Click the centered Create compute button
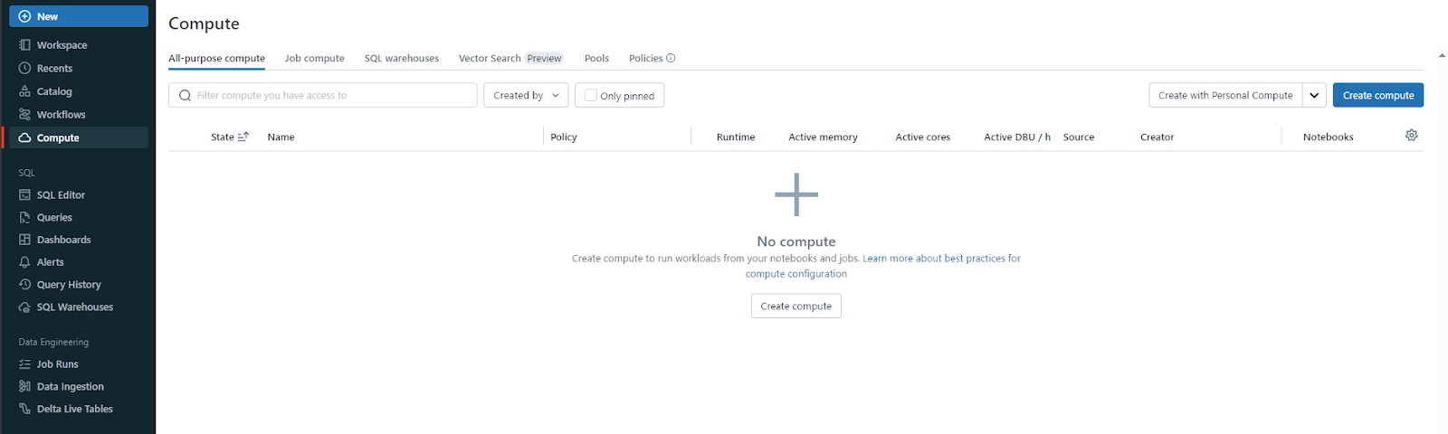The width and height of the screenshot is (1448, 434). click(795, 306)
